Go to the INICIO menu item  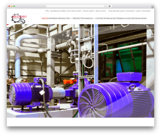(45, 18)
